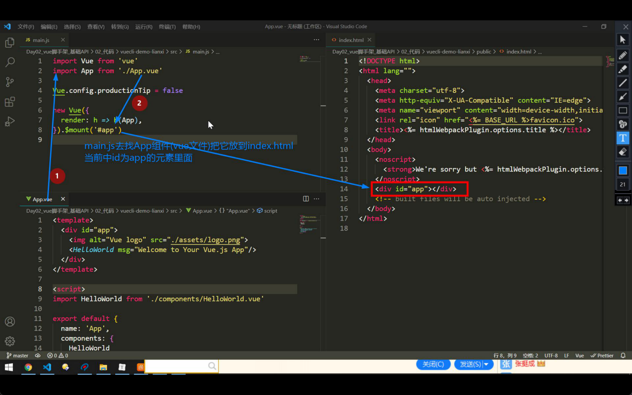Click the 02_代码 breadcrumb above index.html

410,51
